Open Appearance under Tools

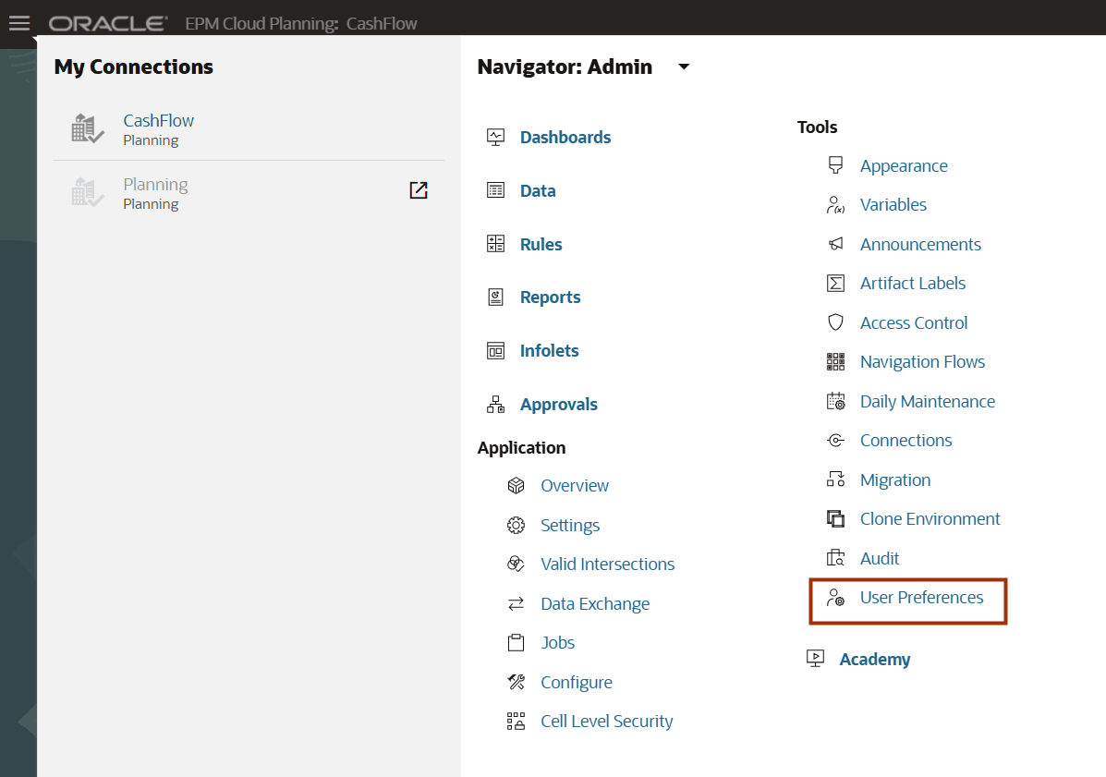(x=904, y=166)
